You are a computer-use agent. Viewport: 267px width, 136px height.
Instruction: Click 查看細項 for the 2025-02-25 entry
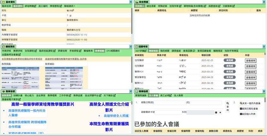pos(251,61)
